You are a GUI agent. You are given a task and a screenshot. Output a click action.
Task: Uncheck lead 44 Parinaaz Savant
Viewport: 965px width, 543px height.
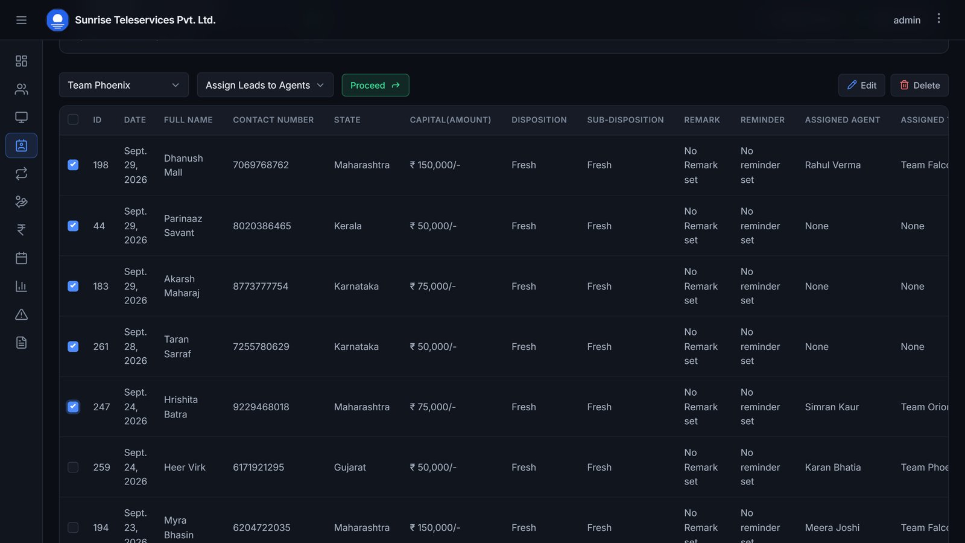tap(73, 226)
